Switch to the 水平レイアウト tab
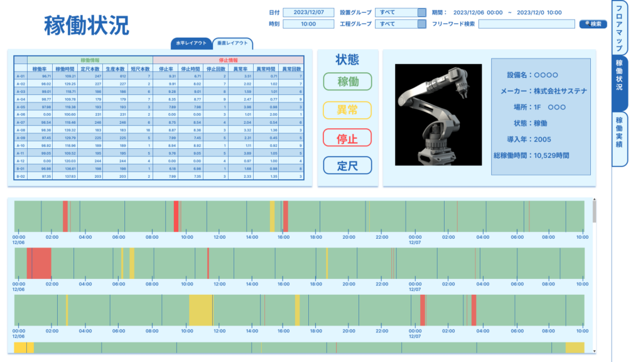 tap(191, 43)
